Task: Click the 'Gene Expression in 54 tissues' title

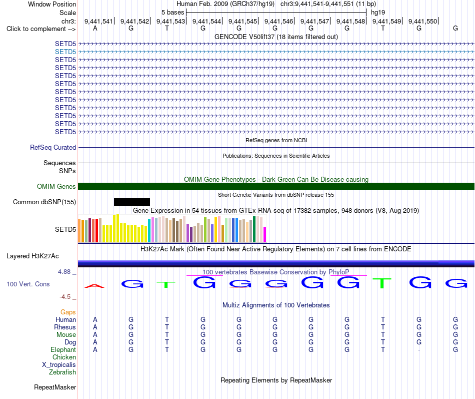Action: click(276, 211)
